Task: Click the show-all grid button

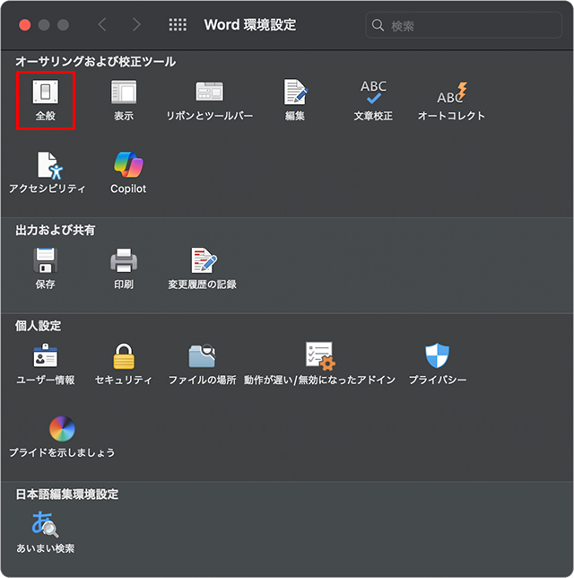Action: click(x=178, y=25)
